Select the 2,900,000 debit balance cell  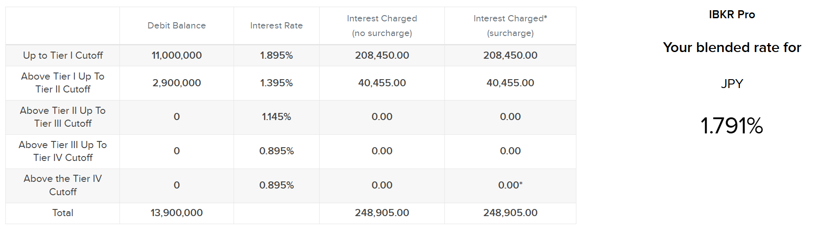point(177,83)
